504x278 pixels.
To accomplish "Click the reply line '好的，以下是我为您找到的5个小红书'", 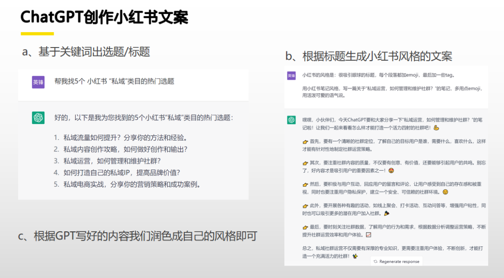I will 144,118.
